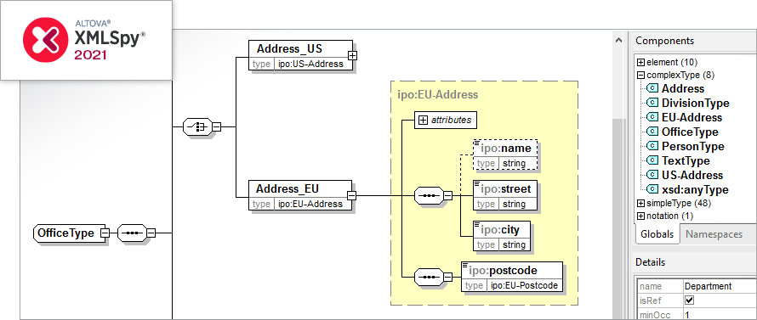The image size is (757, 320).
Task: Collapse the Address_EU element node
Action: 352,196
